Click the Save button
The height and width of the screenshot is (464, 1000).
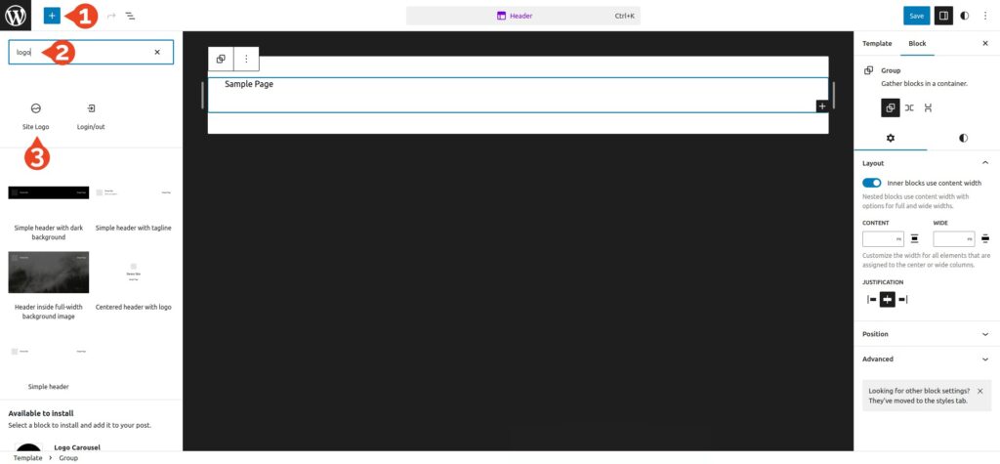916,16
